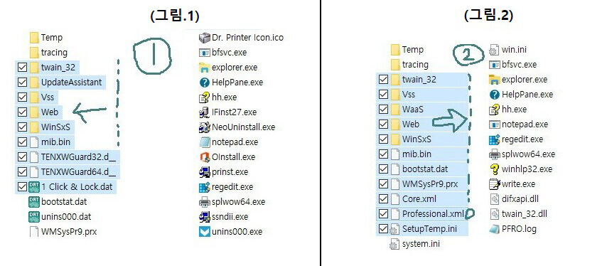Click the PFRO.log file icon
The height and width of the screenshot is (266, 607).
pyautogui.click(x=495, y=229)
